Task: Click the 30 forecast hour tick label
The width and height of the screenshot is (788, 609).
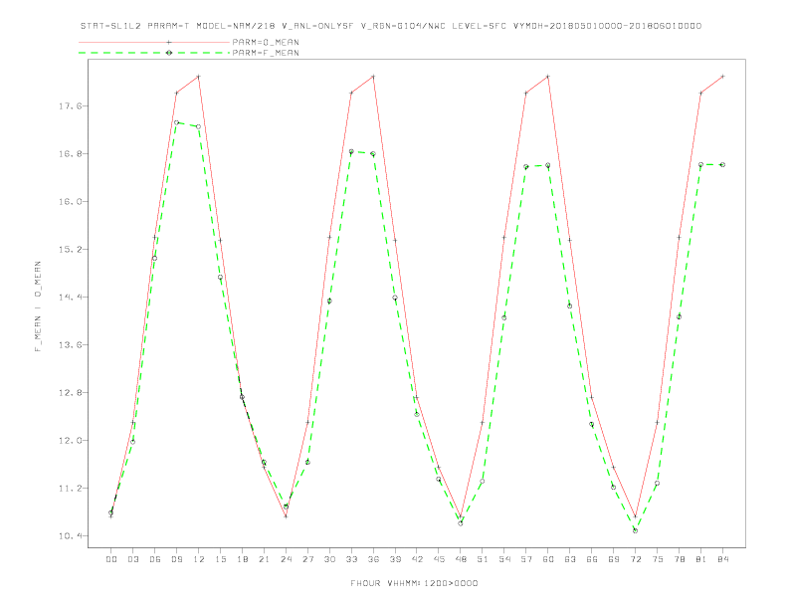Action: coord(329,559)
